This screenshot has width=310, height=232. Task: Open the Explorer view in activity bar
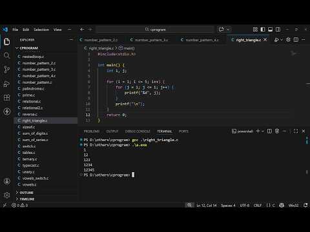pyautogui.click(x=6, y=42)
